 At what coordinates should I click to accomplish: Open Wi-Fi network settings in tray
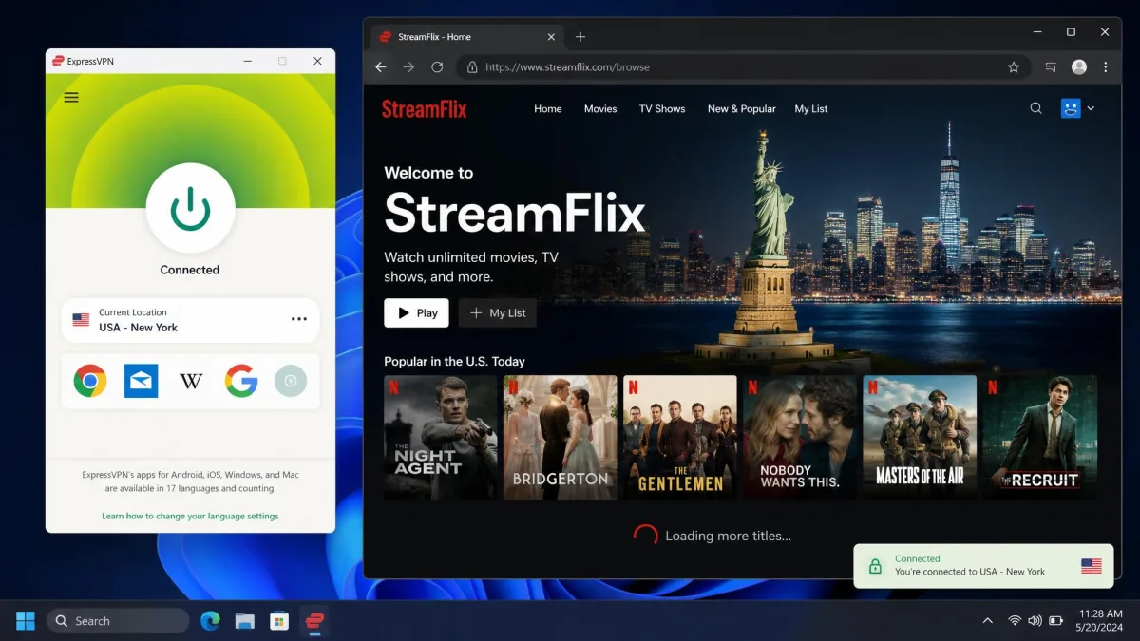[x=1015, y=621]
